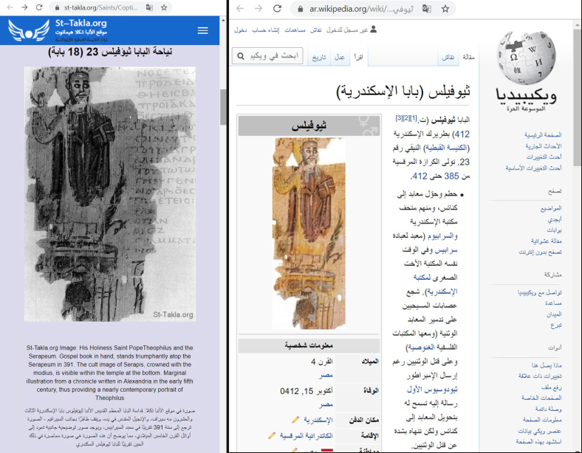Click user silhouette icon at Wikipedia top

(x=374, y=30)
